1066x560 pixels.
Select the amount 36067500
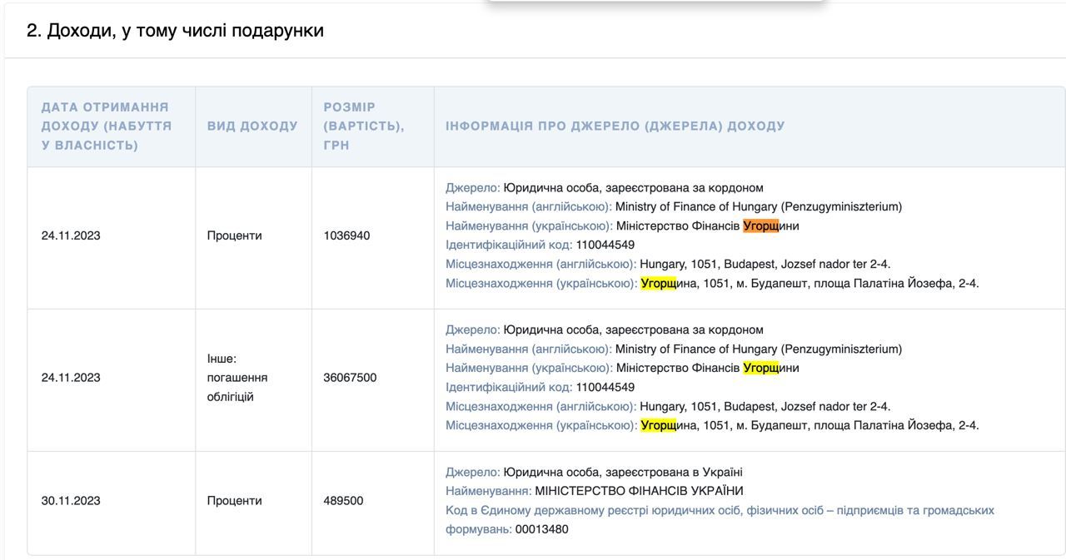350,378
